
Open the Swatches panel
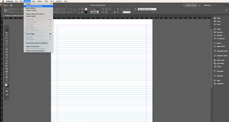(219, 32)
